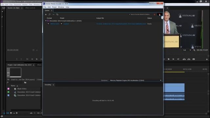The width and height of the screenshot is (210, 118).
Task: Select the Source: (no clips) tab
Action: 13,8
